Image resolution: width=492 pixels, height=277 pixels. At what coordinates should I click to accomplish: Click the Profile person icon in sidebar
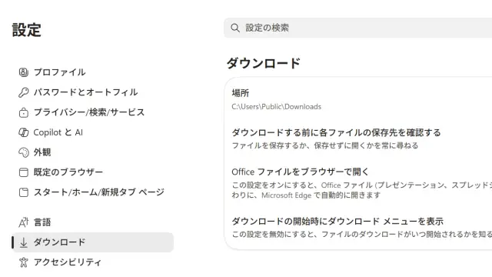[24, 72]
